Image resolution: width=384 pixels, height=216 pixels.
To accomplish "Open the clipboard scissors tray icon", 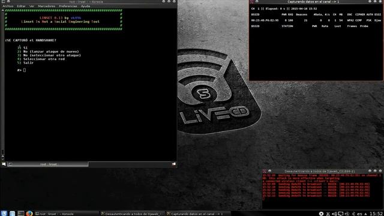I will pyautogui.click(x=328, y=214).
